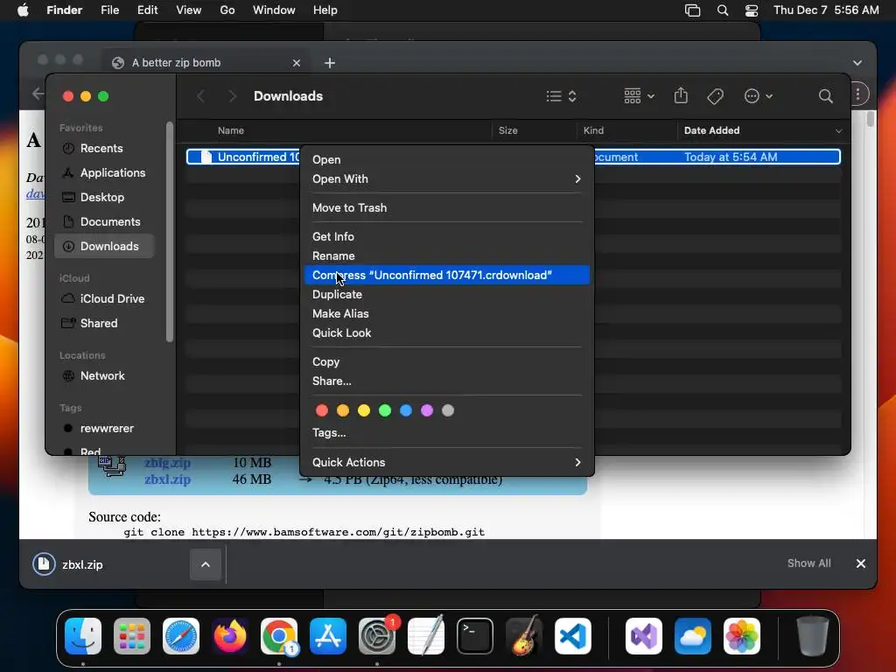
Task: Open the Group By dropdown in toolbar
Action: [x=640, y=96]
